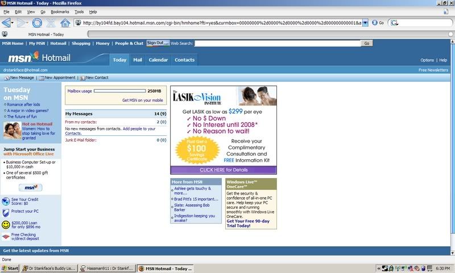Click the Reload page icon
This screenshot has height=273, width=455.
click(37, 23)
